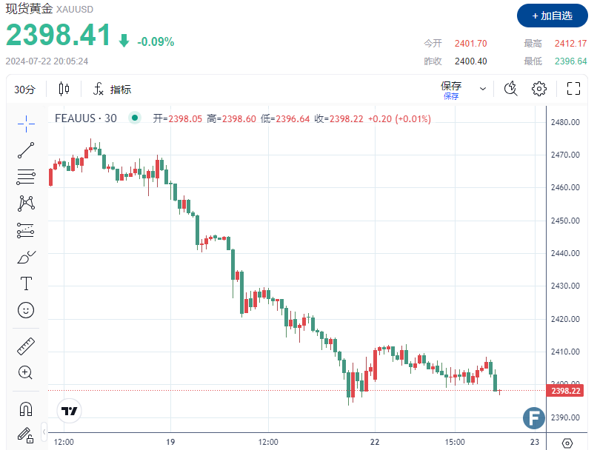The height and width of the screenshot is (450, 597).
Task: Toggle magnet snap mode
Action: pos(26,408)
